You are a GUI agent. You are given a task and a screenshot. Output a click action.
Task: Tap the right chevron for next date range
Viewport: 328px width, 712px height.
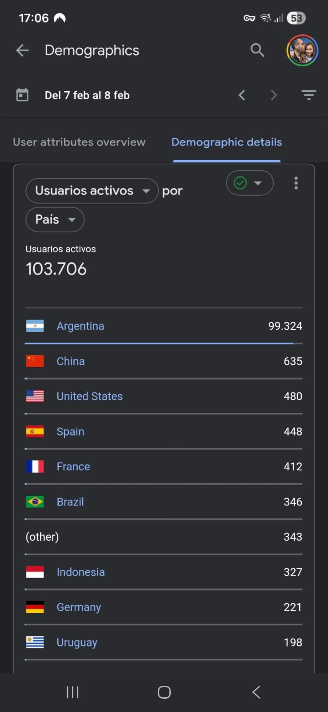point(274,95)
